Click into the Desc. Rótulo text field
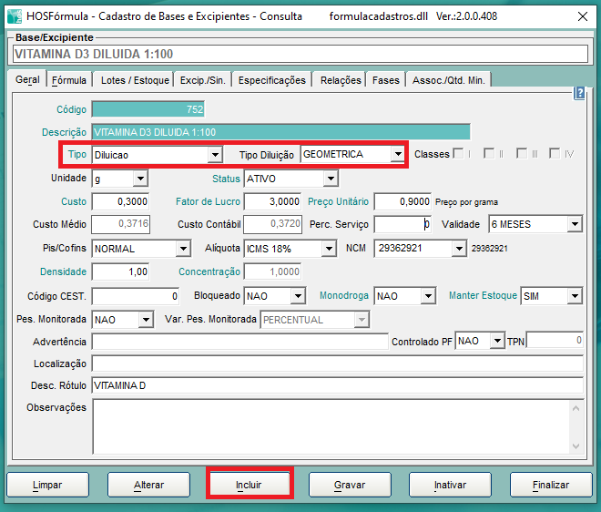This screenshot has height=512, width=601. coord(337,385)
